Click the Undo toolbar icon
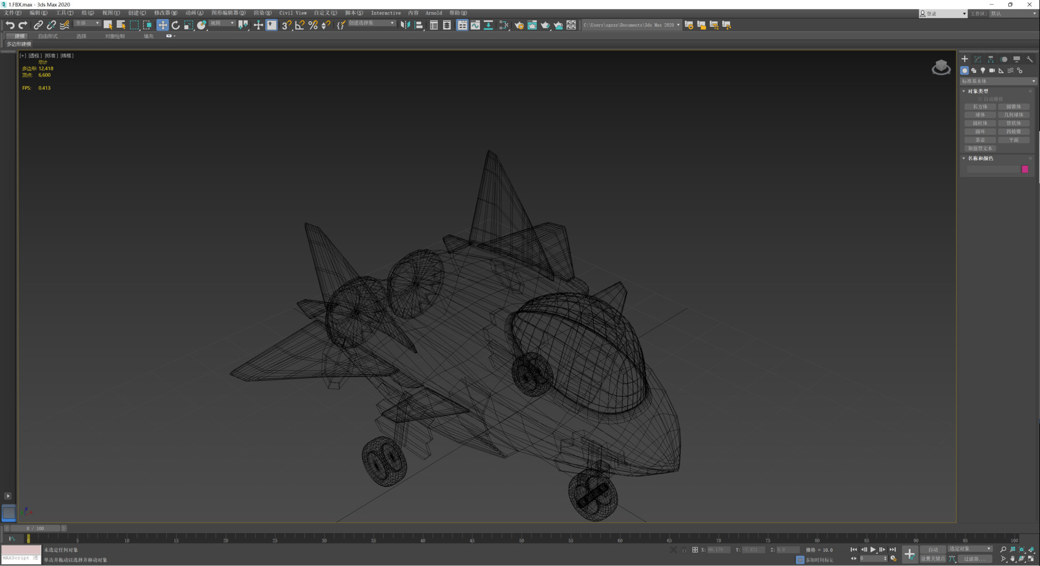 [10, 25]
